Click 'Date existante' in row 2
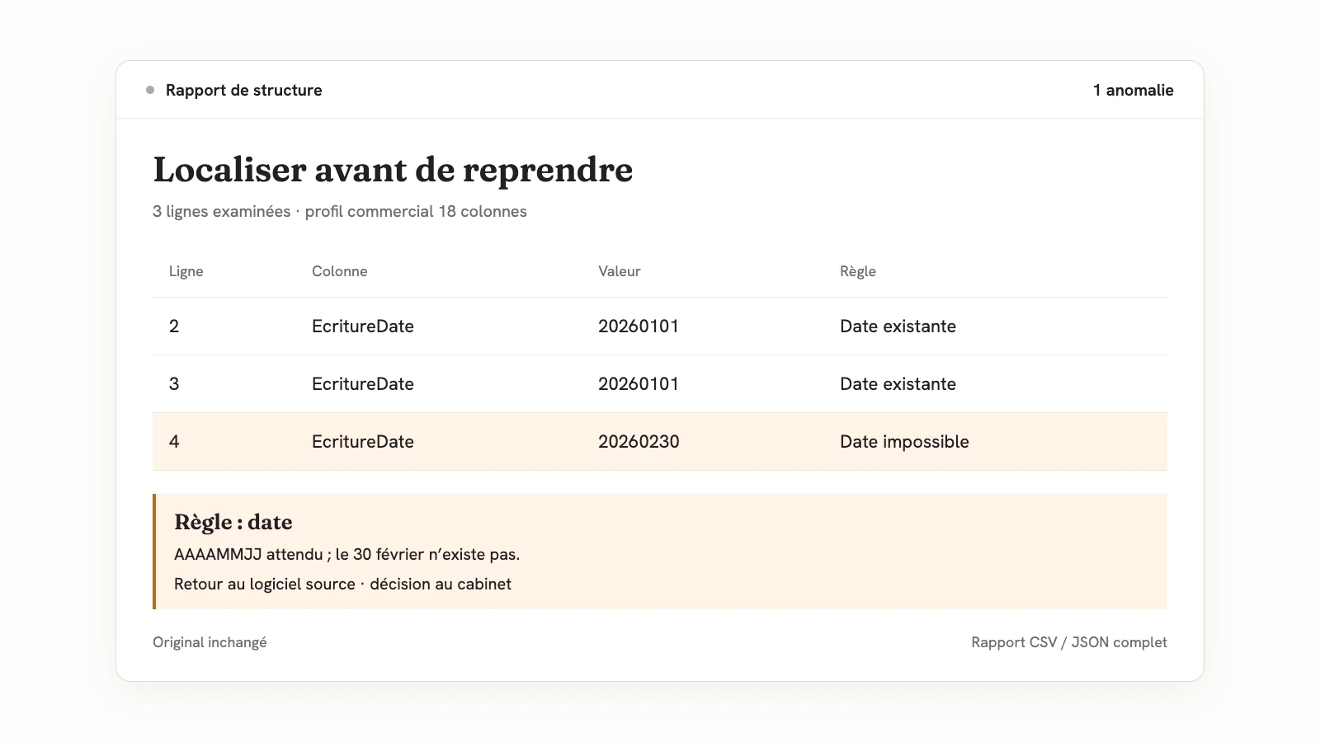 tap(898, 326)
